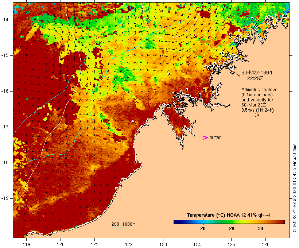Click the '28' colorbar tick label
299x248 pixels.
click(203, 228)
